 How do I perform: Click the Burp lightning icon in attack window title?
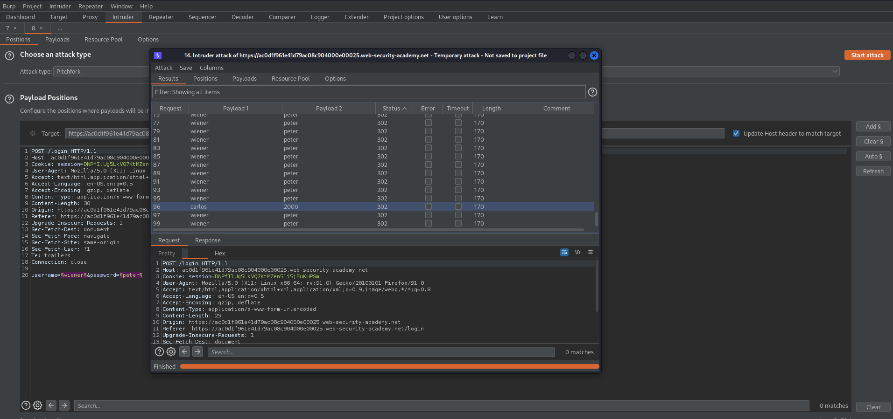click(158, 55)
